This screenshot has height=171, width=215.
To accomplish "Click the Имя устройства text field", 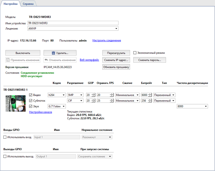I will (x=72, y=23).
